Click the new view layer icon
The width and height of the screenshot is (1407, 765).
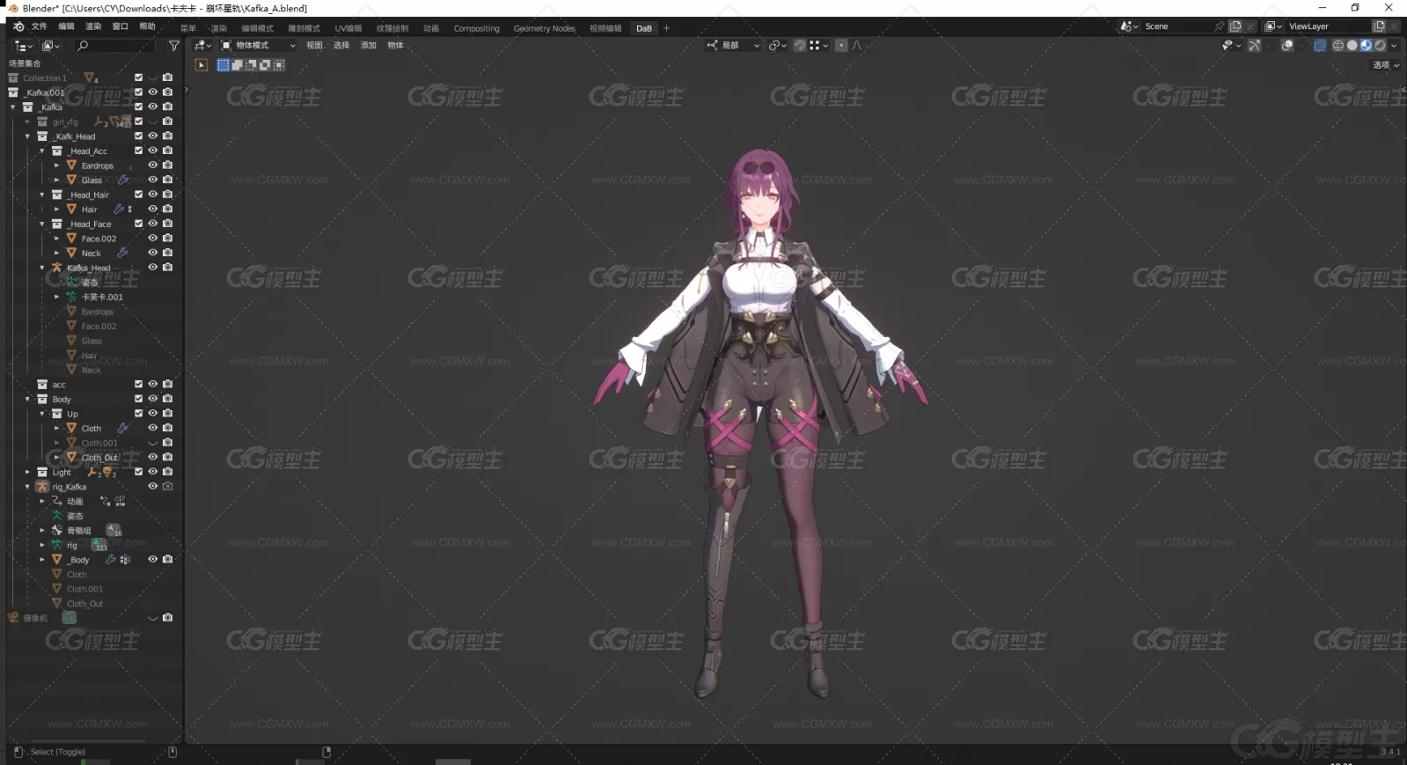pyautogui.click(x=1379, y=26)
